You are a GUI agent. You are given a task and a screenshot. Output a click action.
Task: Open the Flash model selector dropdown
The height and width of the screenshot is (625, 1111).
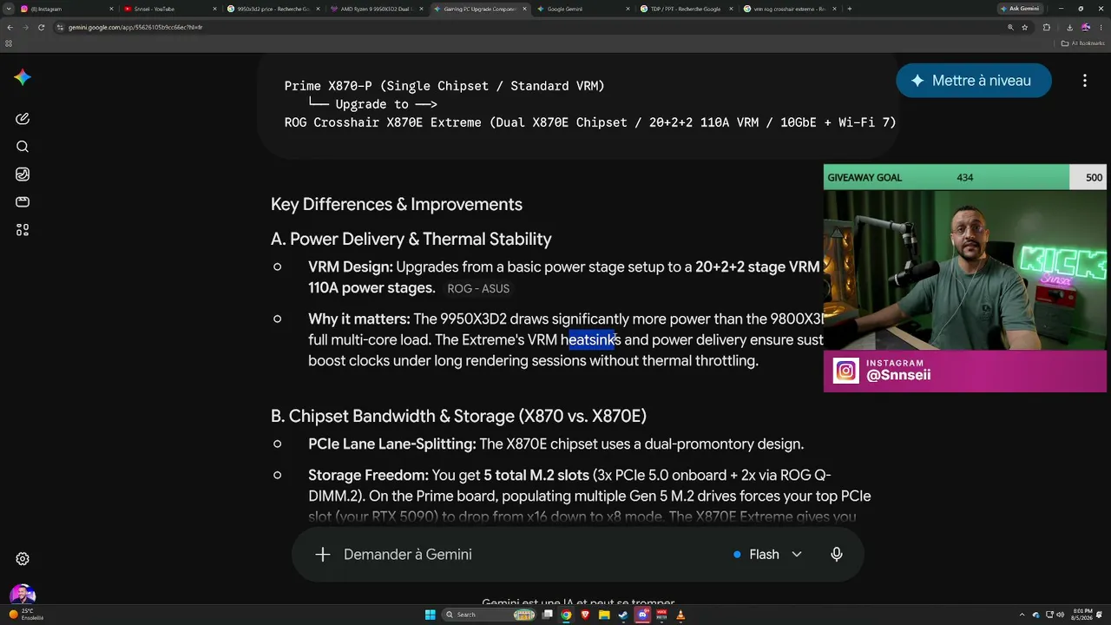(767, 555)
